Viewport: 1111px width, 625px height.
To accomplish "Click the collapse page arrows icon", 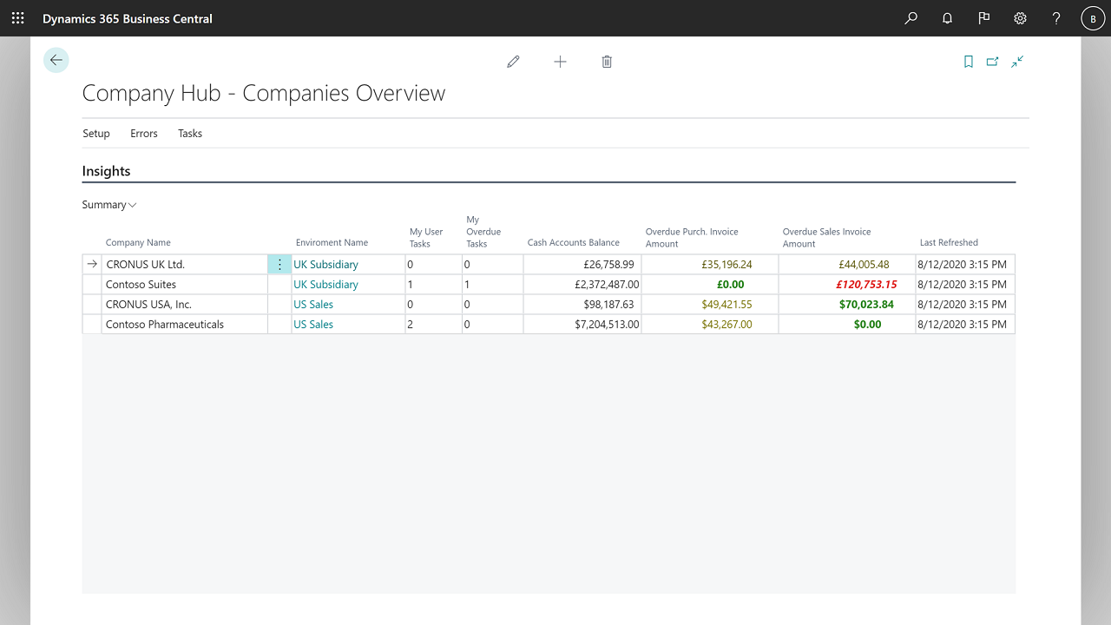I will 1017,62.
